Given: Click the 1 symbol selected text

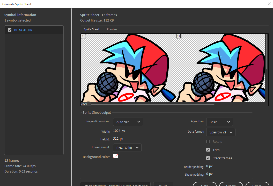Looking at the screenshot, I should pyautogui.click(x=17, y=20).
